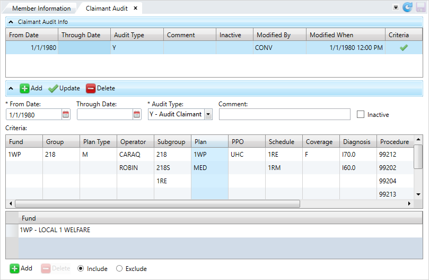Sort by Through Date column header
This screenshot has width=429, height=280.
click(84, 35)
